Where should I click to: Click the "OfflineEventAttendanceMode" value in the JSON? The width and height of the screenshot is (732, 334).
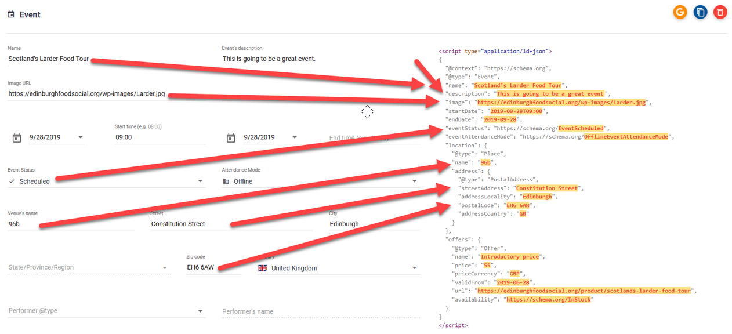click(x=628, y=137)
